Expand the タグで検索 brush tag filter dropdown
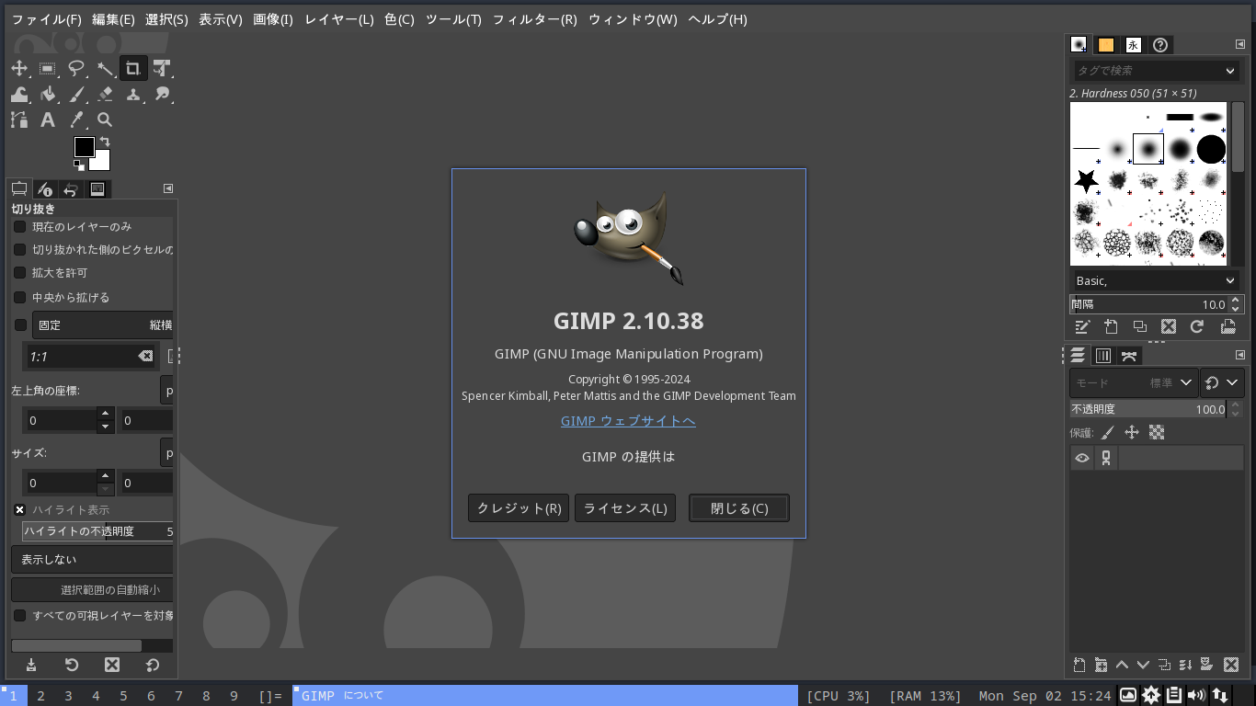The height and width of the screenshot is (706, 1256). coord(1230,71)
